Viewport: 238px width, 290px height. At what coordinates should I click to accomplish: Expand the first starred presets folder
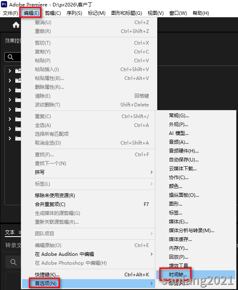(x=10, y=71)
